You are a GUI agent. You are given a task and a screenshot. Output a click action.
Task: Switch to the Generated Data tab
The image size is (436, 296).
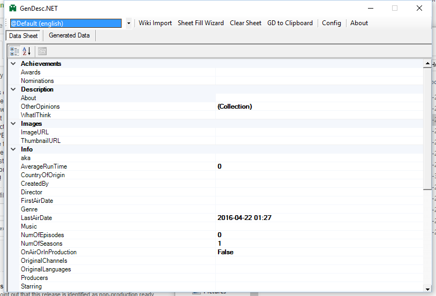(69, 35)
